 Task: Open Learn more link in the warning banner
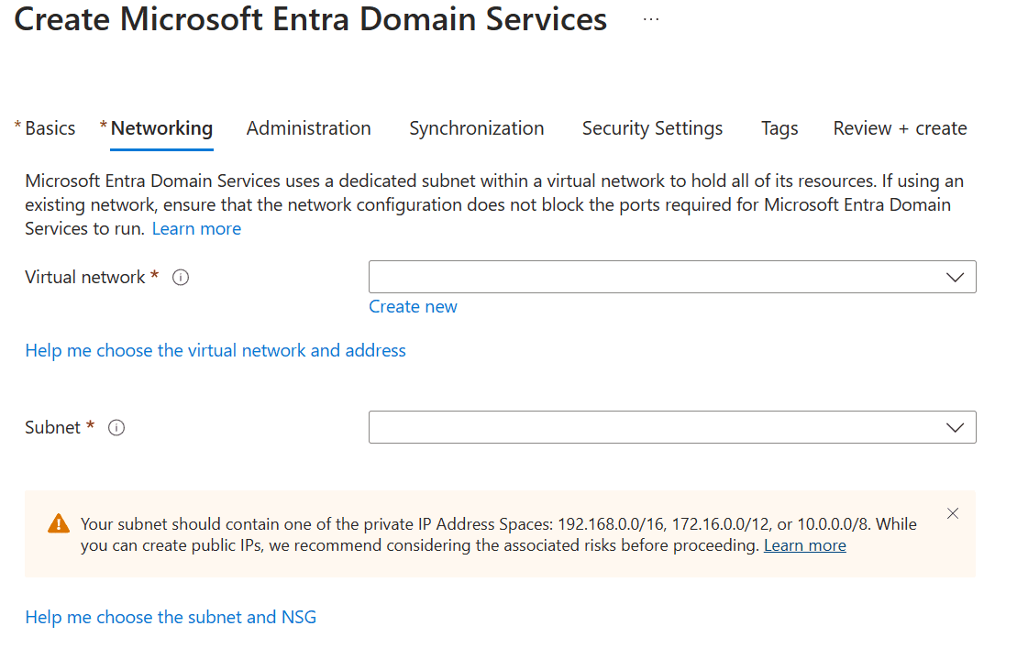805,545
